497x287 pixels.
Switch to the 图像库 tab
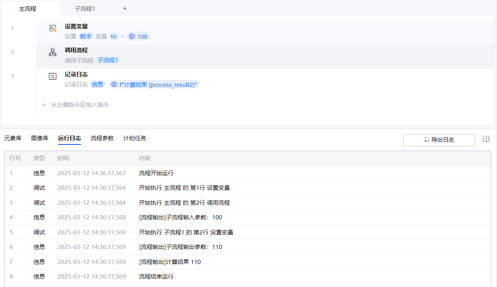pos(40,138)
